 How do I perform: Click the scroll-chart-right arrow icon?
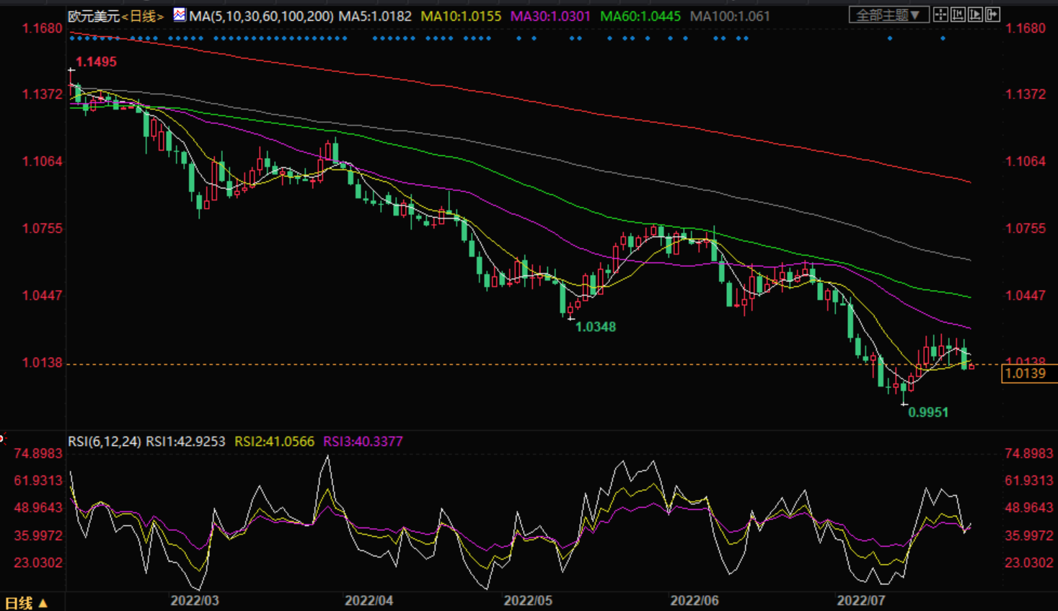992,15
